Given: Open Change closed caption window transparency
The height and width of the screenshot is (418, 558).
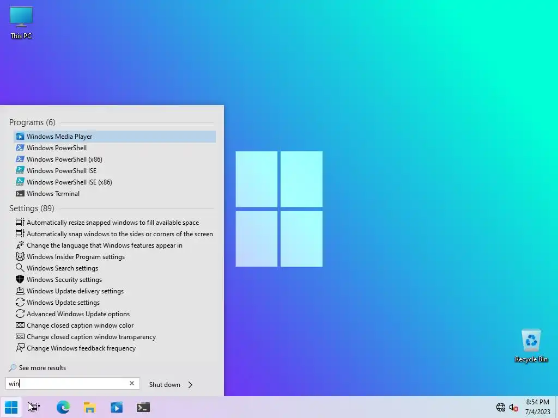Looking at the screenshot, I should (114, 336).
